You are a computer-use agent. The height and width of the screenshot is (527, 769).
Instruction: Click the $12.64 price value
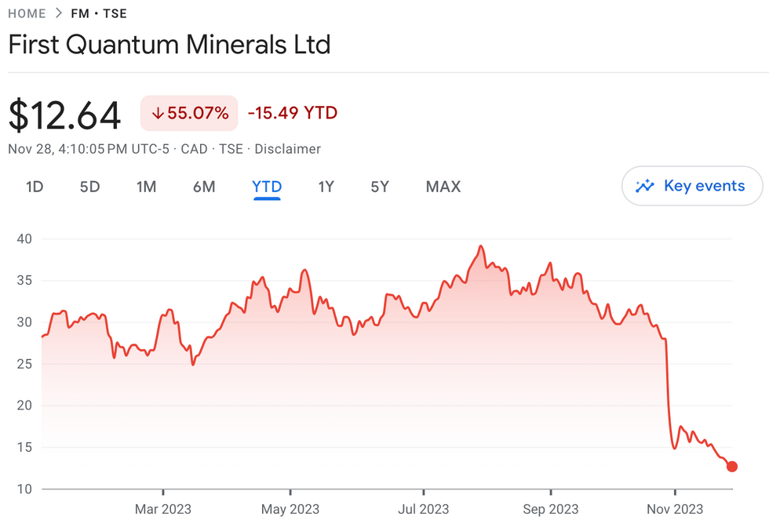pos(64,114)
